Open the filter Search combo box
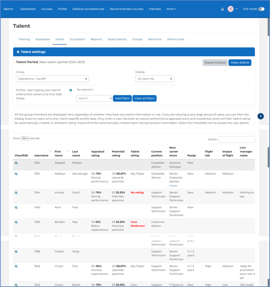The height and width of the screenshot is (287, 270). [x=94, y=98]
